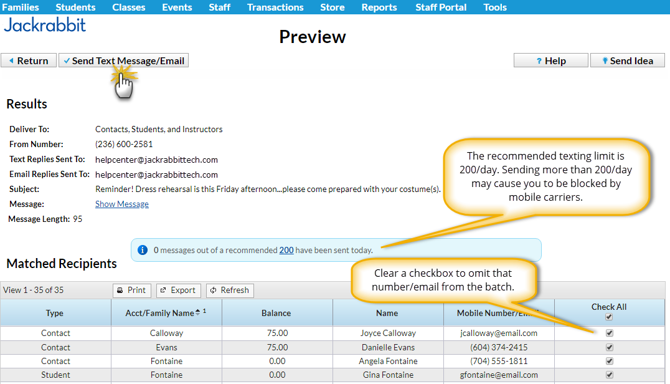This screenshot has width=670, height=384.
Task: Click the jcalloway@email.com cell
Action: [x=499, y=333]
